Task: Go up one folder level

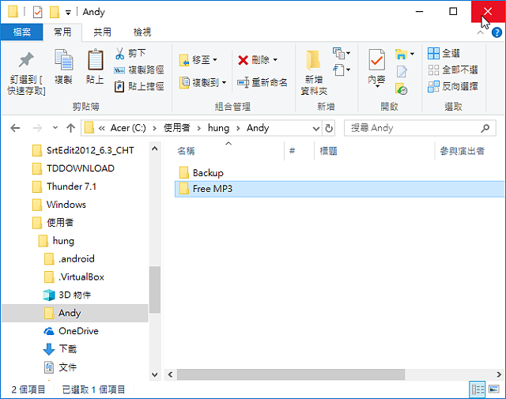Action: click(x=70, y=128)
